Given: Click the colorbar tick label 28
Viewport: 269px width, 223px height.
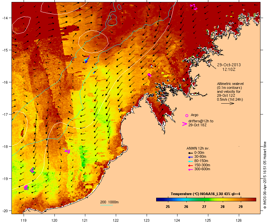Looking at the screenshot, I should 222,207.
